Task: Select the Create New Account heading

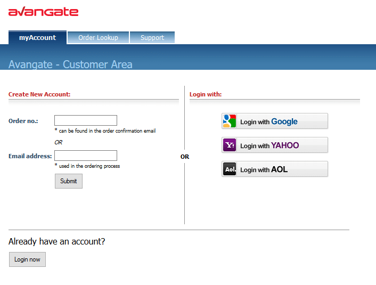Action: pyautogui.click(x=39, y=94)
